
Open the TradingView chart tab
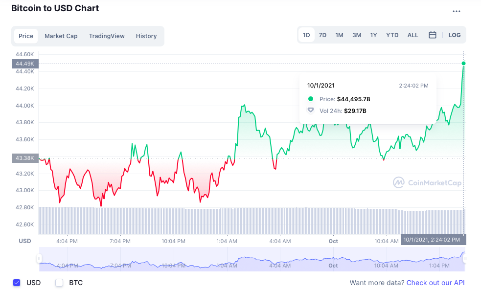click(x=107, y=36)
